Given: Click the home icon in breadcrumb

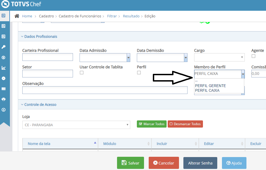Looking at the screenshot, I should (x=17, y=16).
